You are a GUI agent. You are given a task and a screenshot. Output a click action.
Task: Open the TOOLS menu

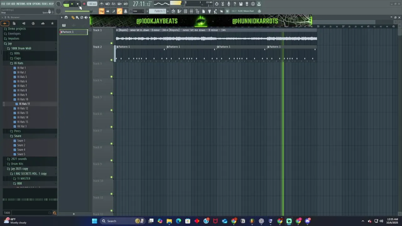click(45, 4)
